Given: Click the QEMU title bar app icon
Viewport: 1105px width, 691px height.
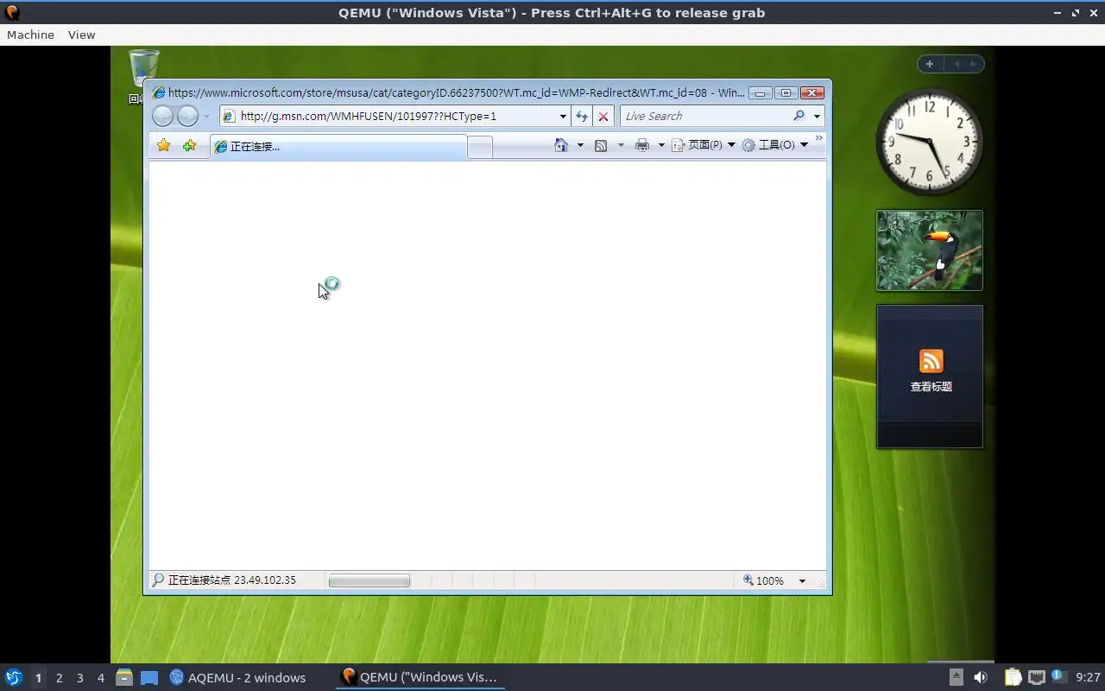Looking at the screenshot, I should coord(12,13).
